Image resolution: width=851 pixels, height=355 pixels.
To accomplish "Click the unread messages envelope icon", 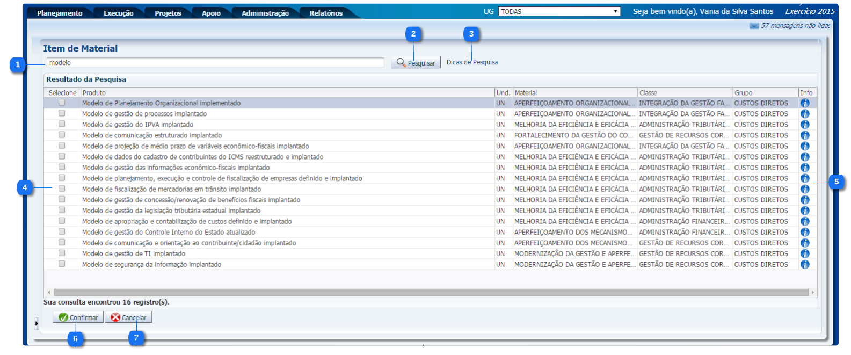I will coord(754,26).
